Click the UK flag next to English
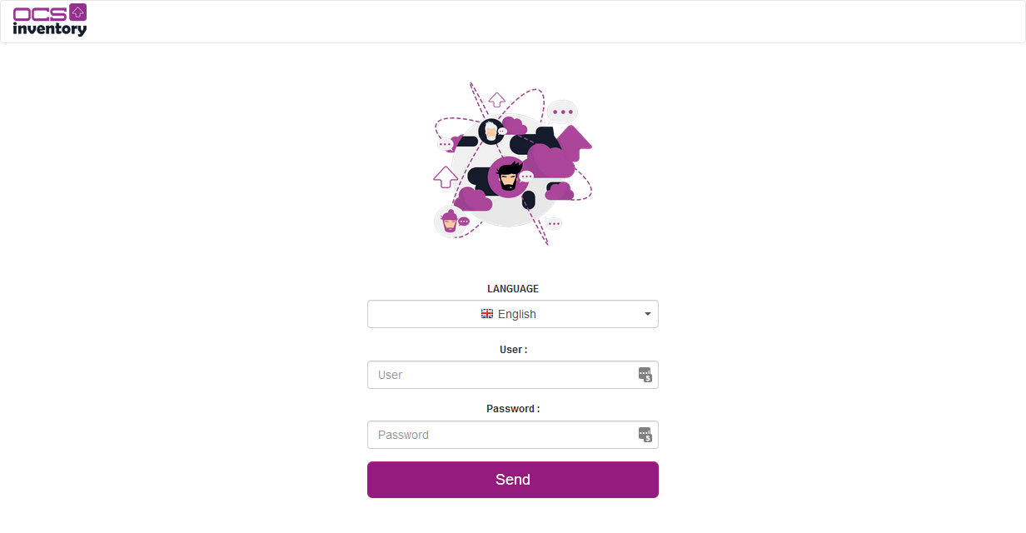 pyautogui.click(x=487, y=314)
